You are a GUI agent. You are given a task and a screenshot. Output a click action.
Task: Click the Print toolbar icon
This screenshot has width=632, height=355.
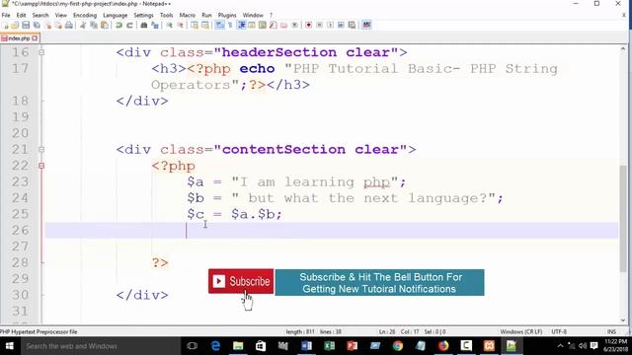69,25
